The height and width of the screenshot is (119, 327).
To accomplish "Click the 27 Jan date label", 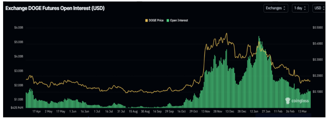I will (x=266, y=111).
